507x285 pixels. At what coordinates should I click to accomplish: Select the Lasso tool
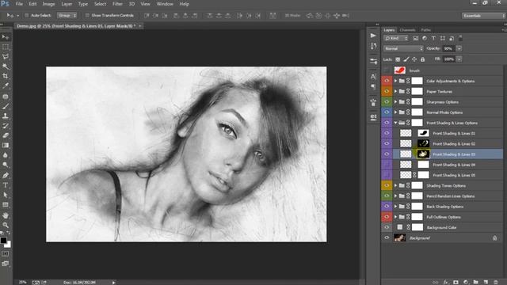click(x=6, y=56)
